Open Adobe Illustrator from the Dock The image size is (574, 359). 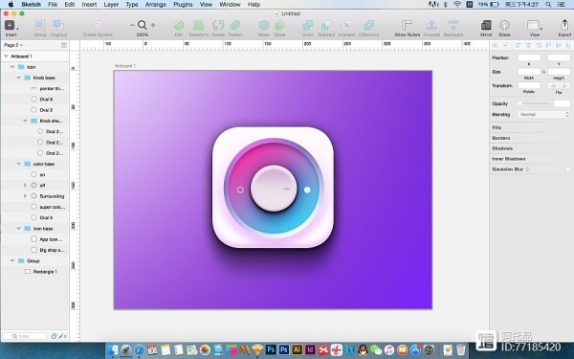point(297,349)
